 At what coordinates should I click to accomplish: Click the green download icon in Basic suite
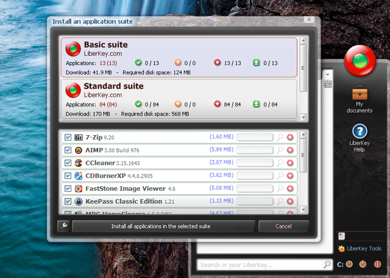click(257, 63)
